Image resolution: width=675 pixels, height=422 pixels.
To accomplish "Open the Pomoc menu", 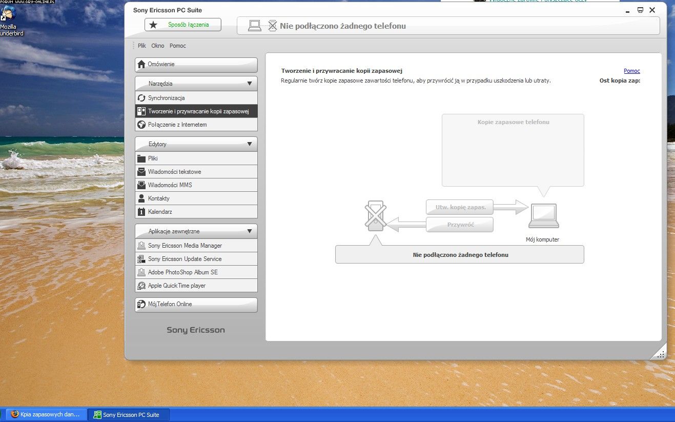I will [x=178, y=46].
